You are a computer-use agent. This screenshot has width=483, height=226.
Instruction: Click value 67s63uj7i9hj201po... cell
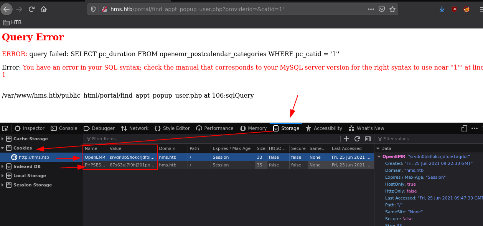click(132, 165)
